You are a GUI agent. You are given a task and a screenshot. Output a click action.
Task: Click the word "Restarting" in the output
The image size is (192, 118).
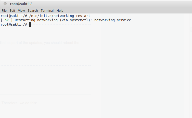(x=25, y=20)
